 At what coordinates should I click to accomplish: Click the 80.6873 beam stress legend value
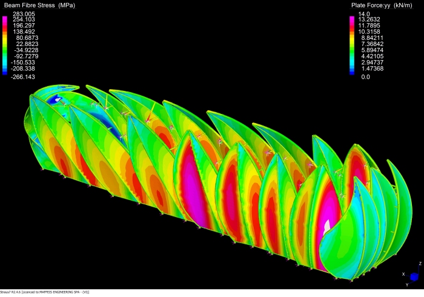pos(27,39)
